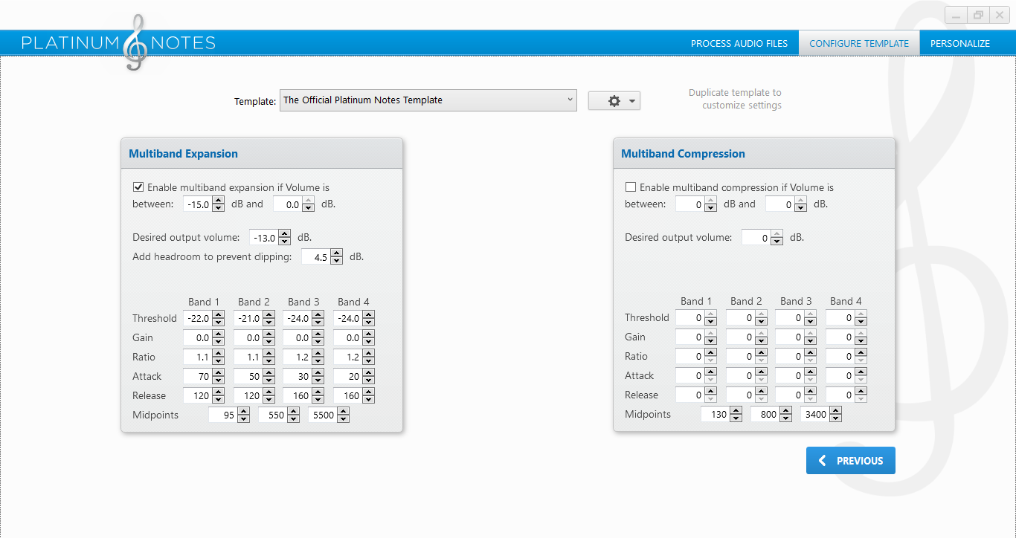This screenshot has height=547, width=1016.
Task: Click the Compression lower volume range field
Action: [689, 204]
